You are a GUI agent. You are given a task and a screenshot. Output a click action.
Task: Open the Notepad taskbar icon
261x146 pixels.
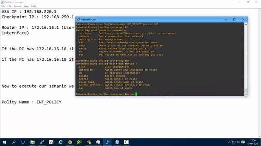pyautogui.click(x=117, y=142)
